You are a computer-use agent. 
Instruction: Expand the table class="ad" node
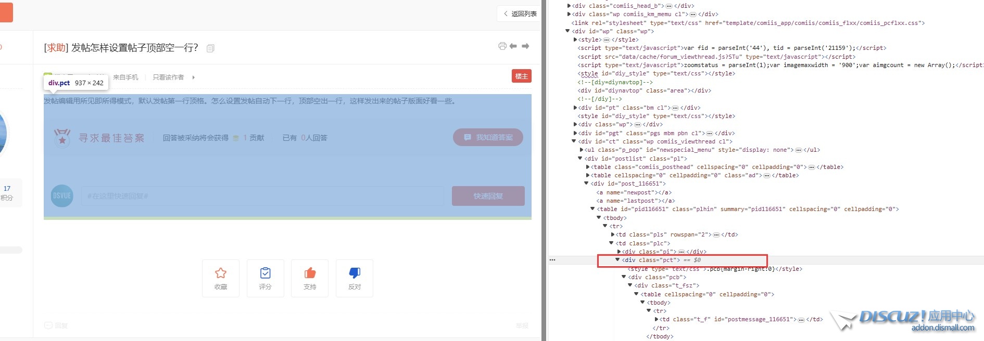(588, 175)
